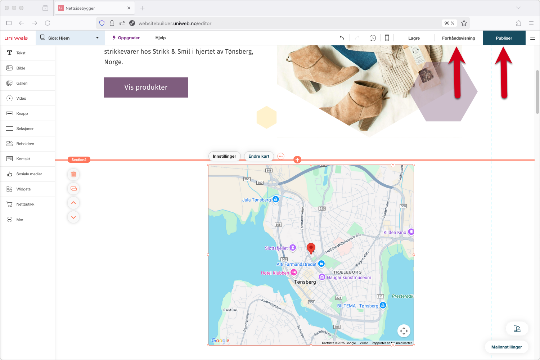Open more options for the map widget
The image size is (540, 360).
[281, 156]
